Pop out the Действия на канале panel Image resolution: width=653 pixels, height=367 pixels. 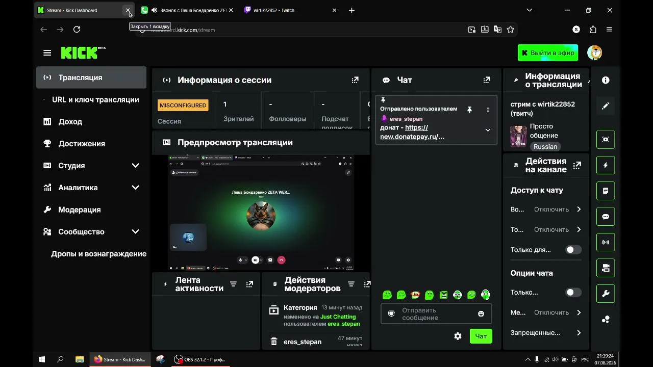tap(577, 165)
